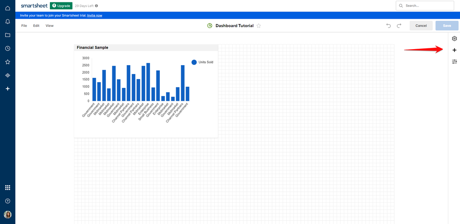This screenshot has height=224, width=460.
Task: Open Notifications via the bell icon
Action: point(7,21)
